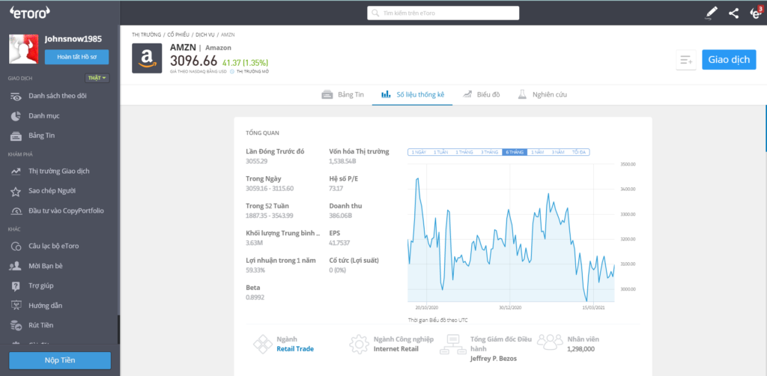767x376 pixels.
Task: Click the AMZN price line chart
Action: point(511,233)
